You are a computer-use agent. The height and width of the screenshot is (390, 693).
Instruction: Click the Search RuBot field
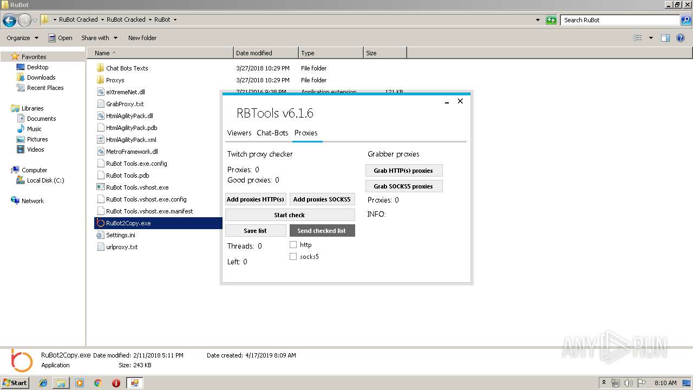(x=620, y=20)
